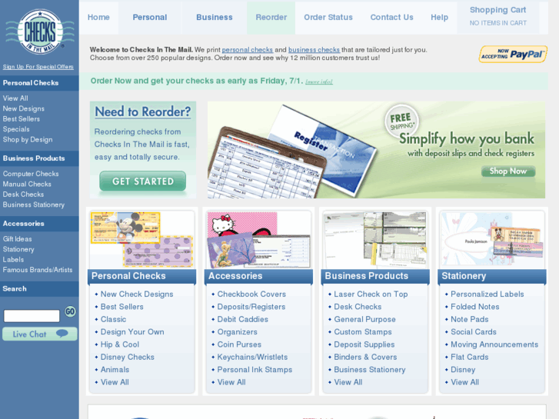Viewport: 559px width, 419px height.
Task: Click Personal Ink Stamps link
Action: pos(255,370)
